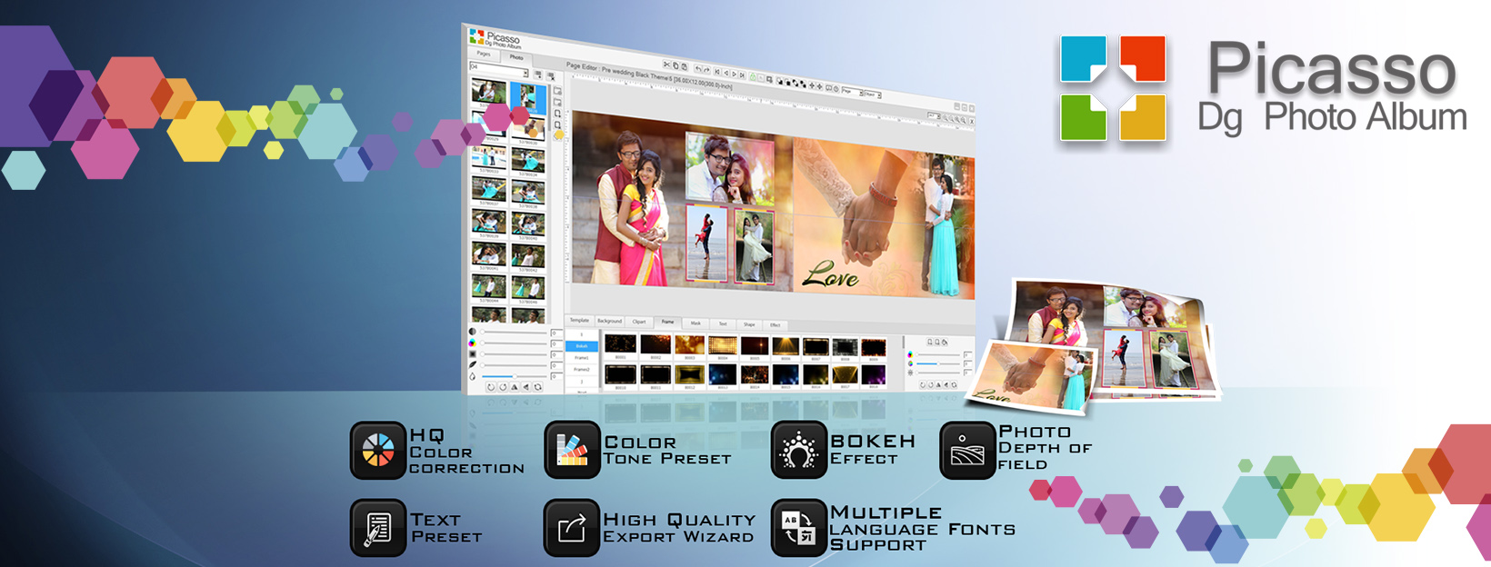This screenshot has width=1491, height=567.
Task: Open the Background tab
Action: 609,322
